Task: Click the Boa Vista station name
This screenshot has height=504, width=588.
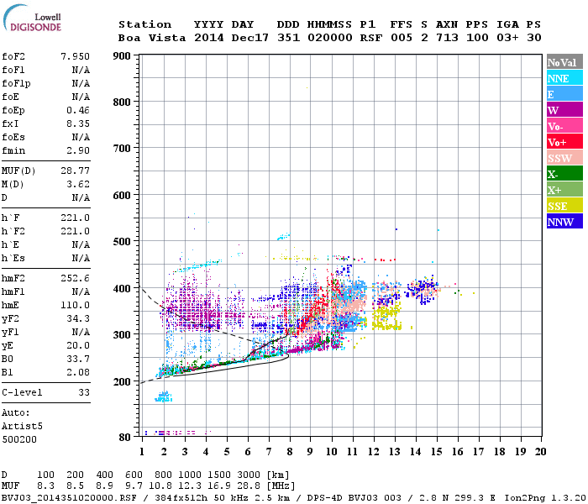Action: (x=152, y=38)
